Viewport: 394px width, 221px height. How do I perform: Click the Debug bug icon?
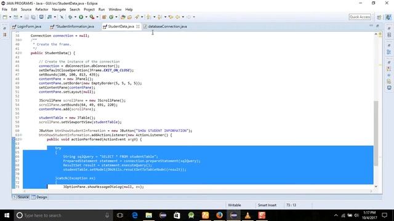[x=70, y=17]
